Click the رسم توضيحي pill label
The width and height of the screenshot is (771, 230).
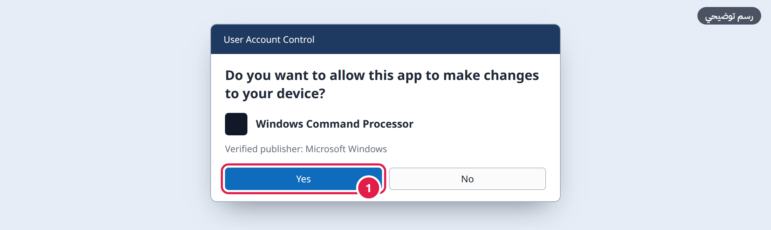click(729, 16)
